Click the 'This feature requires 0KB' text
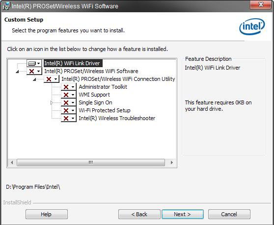This screenshot has height=225, width=274. click(218, 106)
